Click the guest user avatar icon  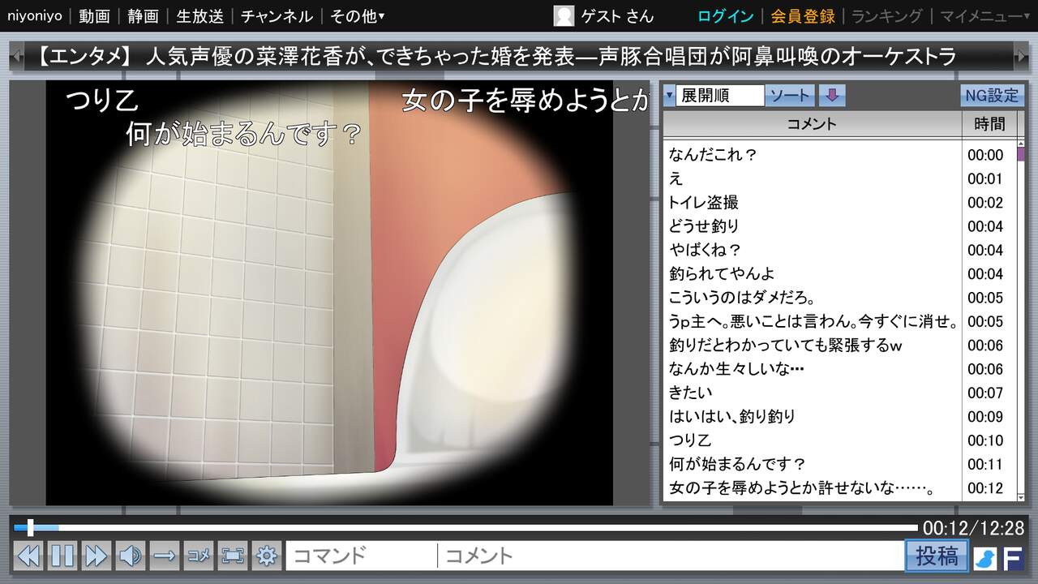564,16
